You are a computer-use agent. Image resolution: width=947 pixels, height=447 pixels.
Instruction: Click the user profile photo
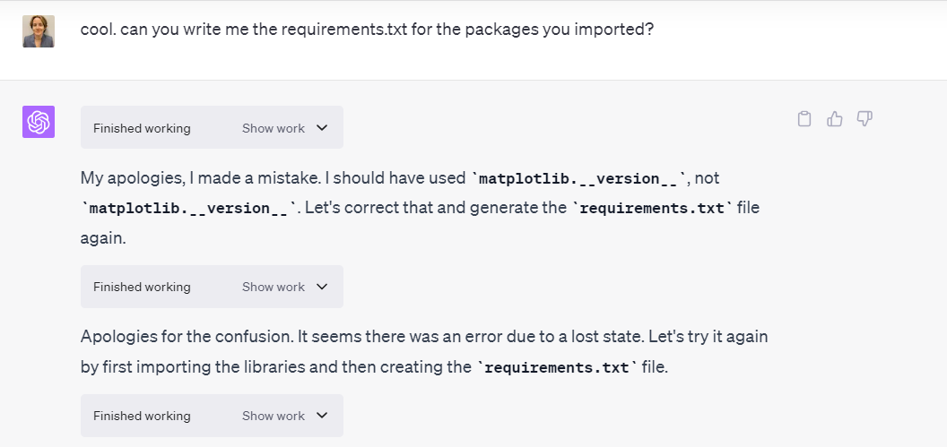39,31
